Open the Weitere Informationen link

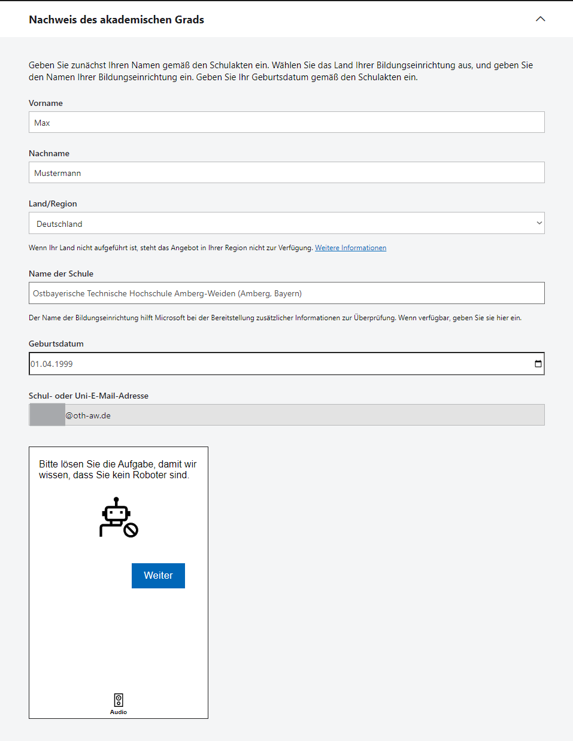(350, 248)
